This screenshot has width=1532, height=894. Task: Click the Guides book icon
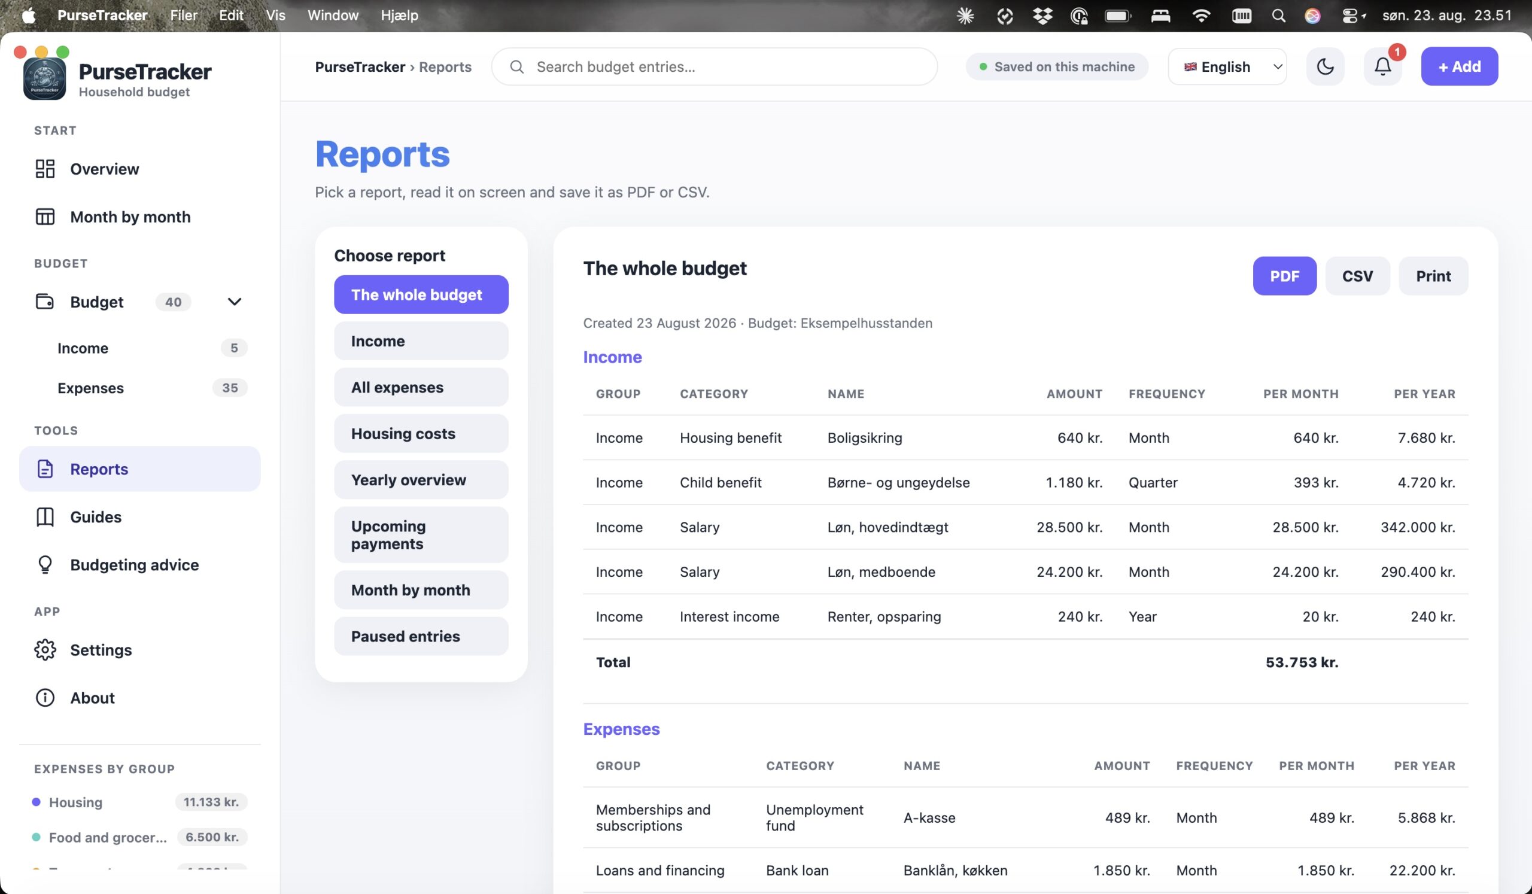point(45,517)
